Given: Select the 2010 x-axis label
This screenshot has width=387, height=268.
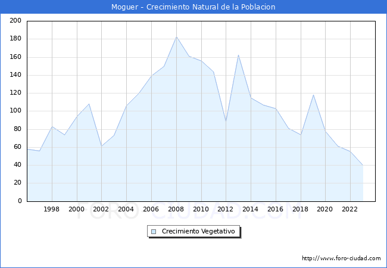Looking at the screenshot, I should click(x=201, y=209).
